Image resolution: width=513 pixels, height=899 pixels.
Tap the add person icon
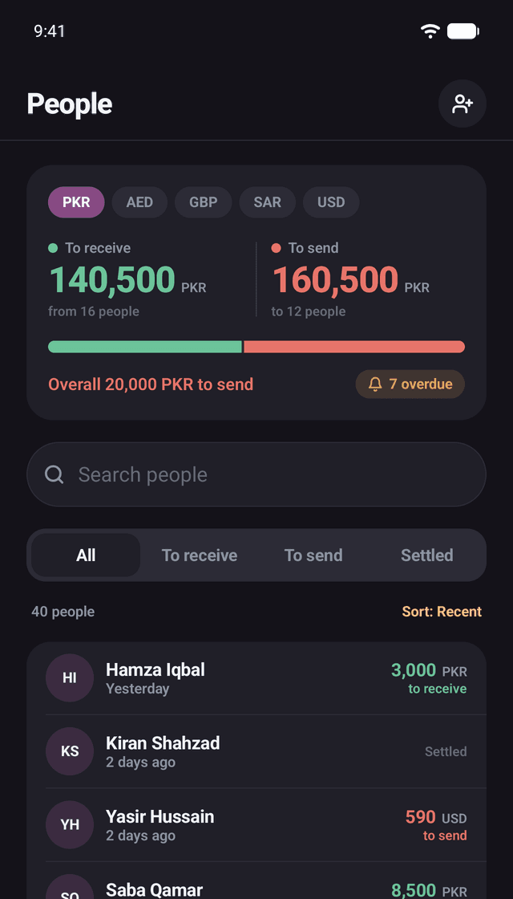click(462, 104)
